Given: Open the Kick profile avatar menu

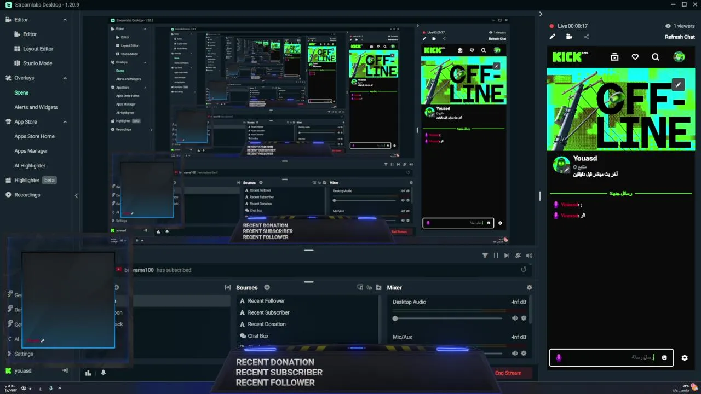Looking at the screenshot, I should click(679, 57).
